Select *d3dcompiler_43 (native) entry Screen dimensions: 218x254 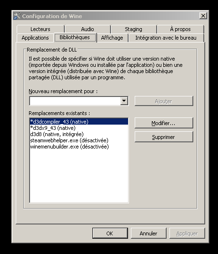tap(79, 122)
